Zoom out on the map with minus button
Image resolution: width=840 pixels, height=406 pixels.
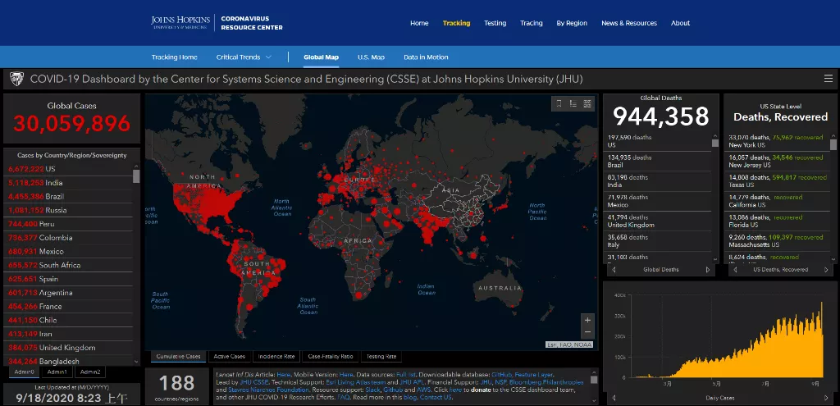(x=587, y=332)
